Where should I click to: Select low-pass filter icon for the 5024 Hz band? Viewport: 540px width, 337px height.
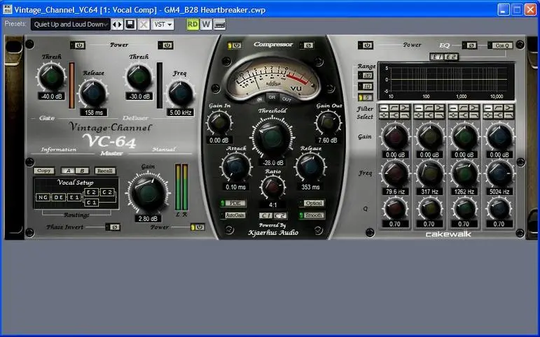[x=508, y=115]
